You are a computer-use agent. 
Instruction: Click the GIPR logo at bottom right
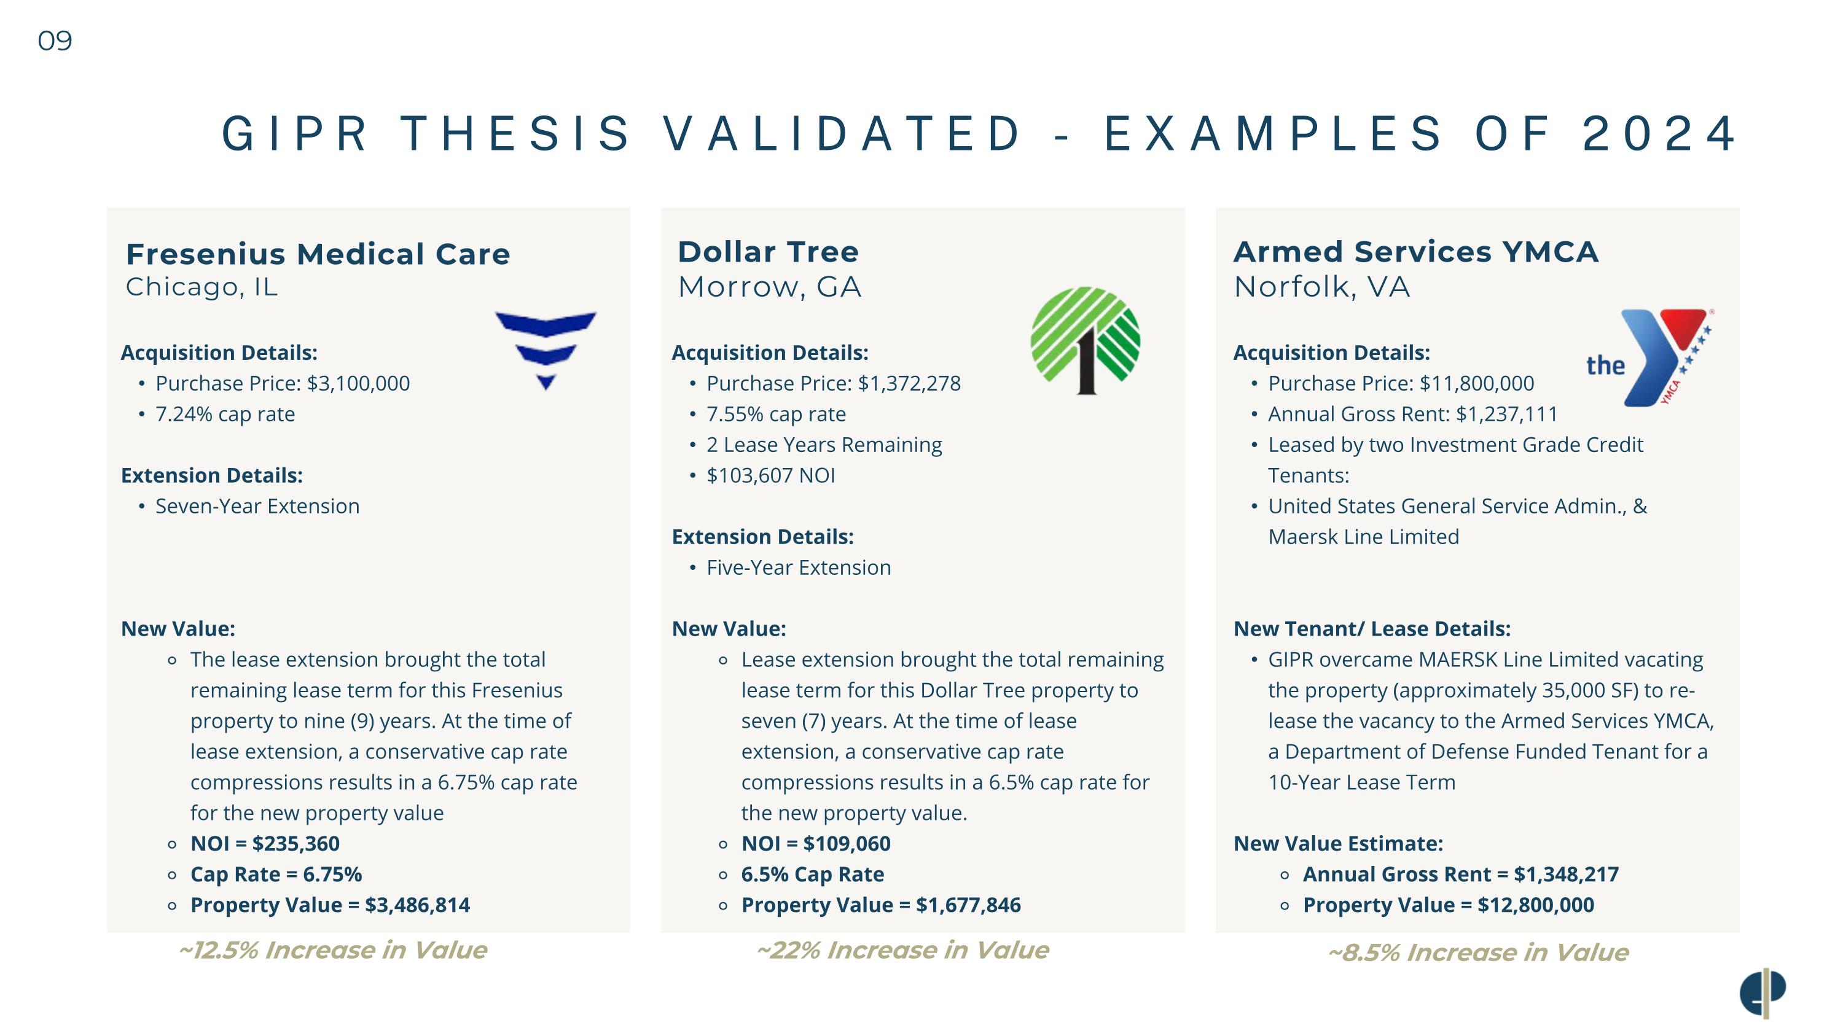pos(1762,992)
